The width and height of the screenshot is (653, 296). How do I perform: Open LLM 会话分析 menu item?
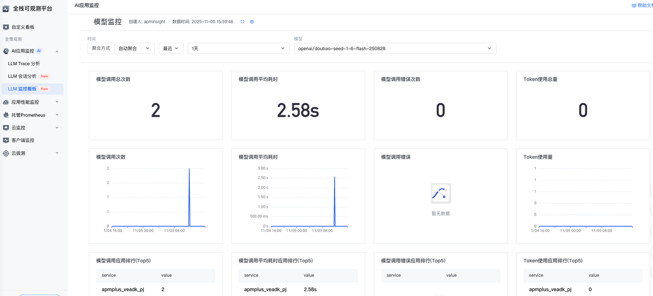[22, 76]
